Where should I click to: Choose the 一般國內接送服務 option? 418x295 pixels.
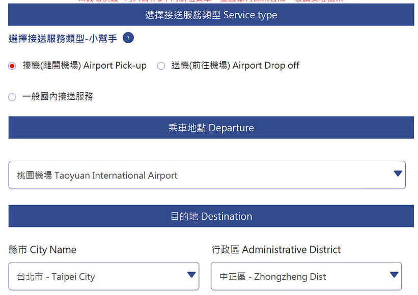point(12,97)
